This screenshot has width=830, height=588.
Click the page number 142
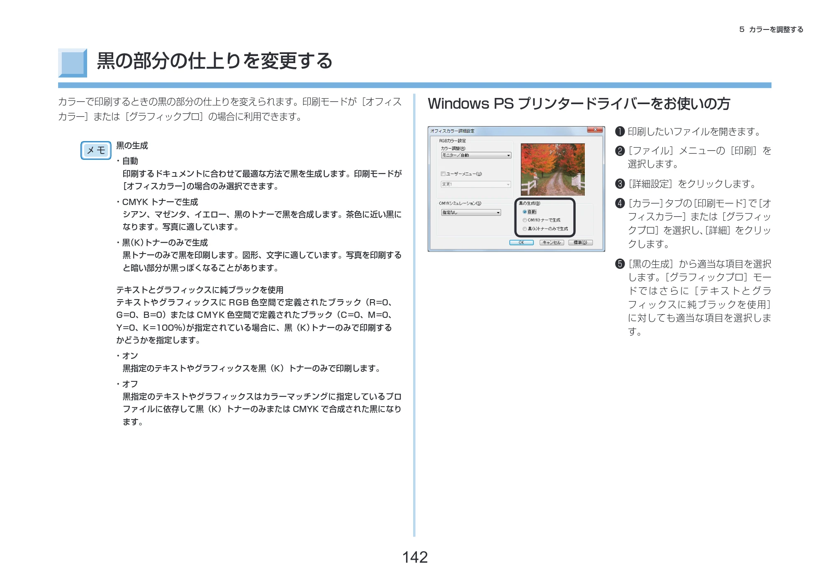pos(415,557)
